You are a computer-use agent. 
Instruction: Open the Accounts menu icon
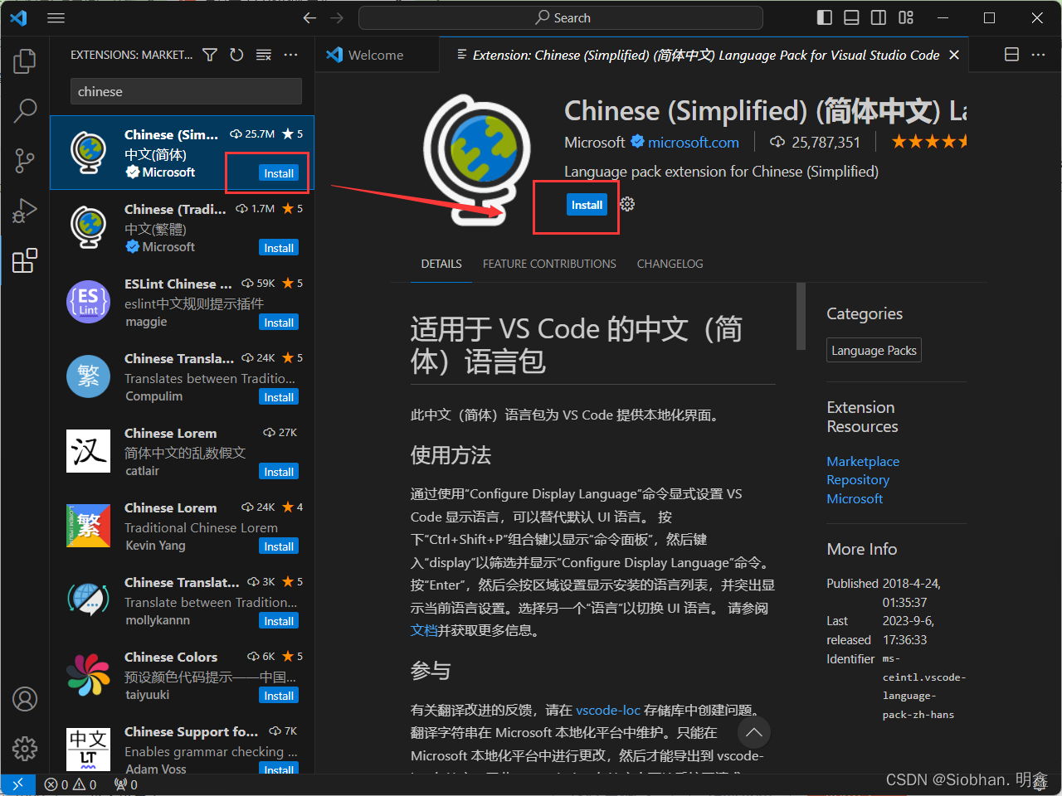25,699
